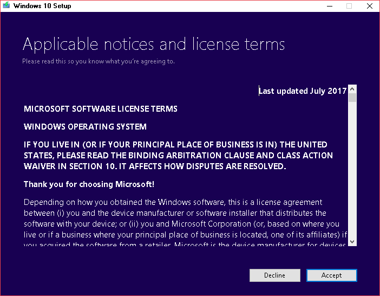Click 'MICROSOFT SOFTWARE LICENSE TERMS' heading
This screenshot has width=380, height=296.
pyautogui.click(x=101, y=109)
